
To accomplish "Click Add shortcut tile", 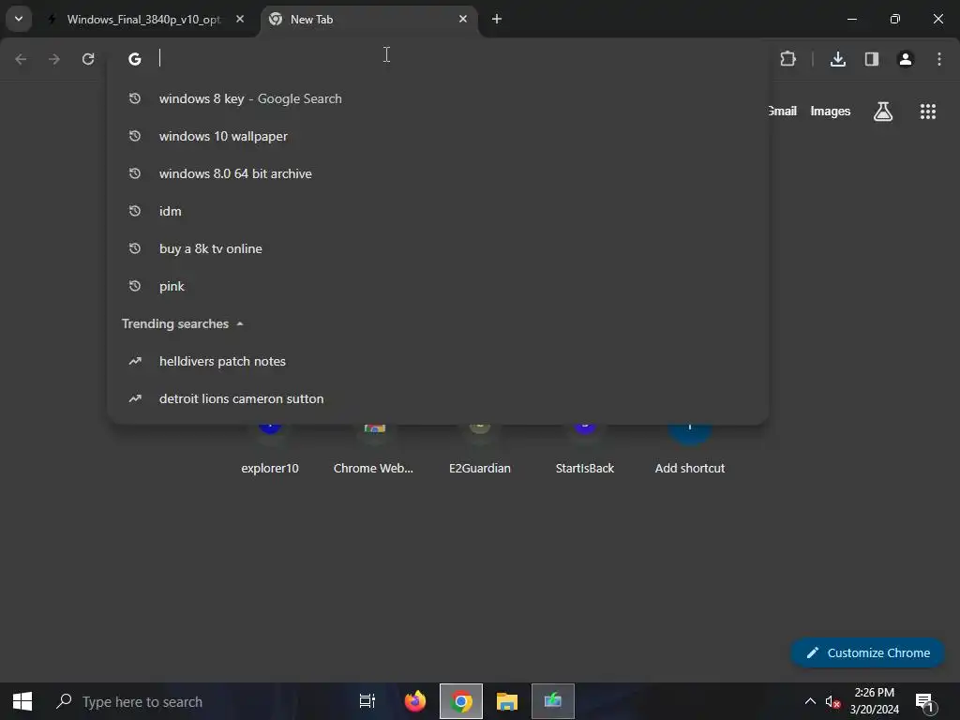I will [x=690, y=450].
